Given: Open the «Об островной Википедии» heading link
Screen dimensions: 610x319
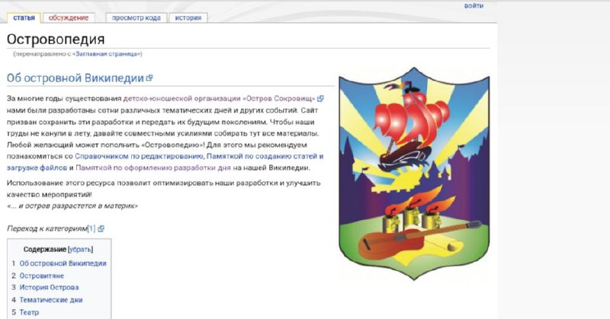Looking at the screenshot, I should 75,78.
